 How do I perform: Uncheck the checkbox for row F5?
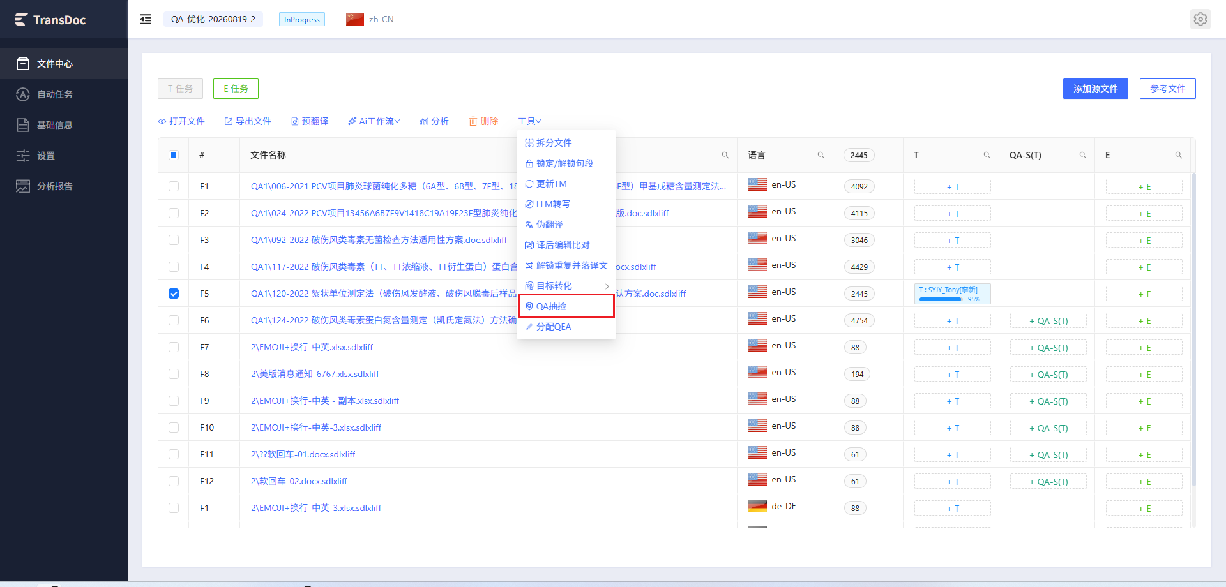click(x=174, y=293)
